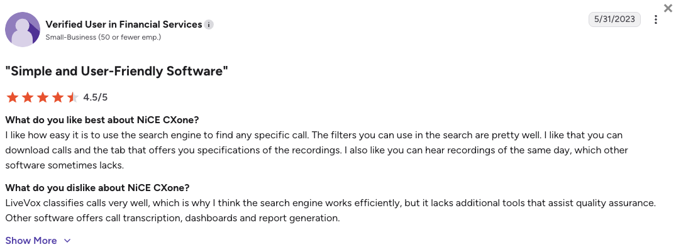
Task: Click the paragraph about search engine filters
Action: tap(317, 150)
